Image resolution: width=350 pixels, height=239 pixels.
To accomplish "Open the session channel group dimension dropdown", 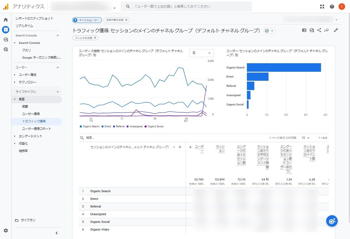I will (x=174, y=147).
